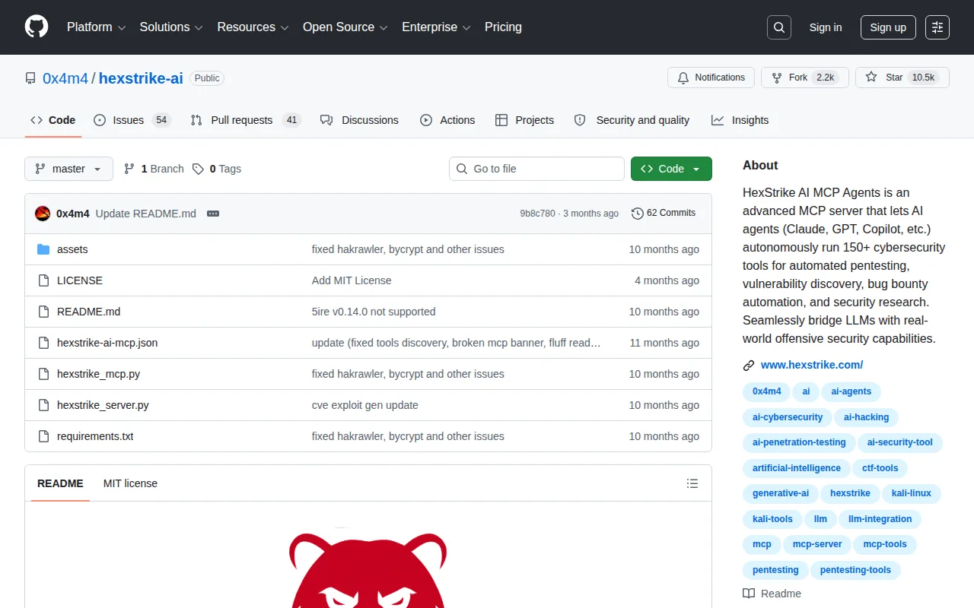Fork the repository with Fork button

coord(805,78)
